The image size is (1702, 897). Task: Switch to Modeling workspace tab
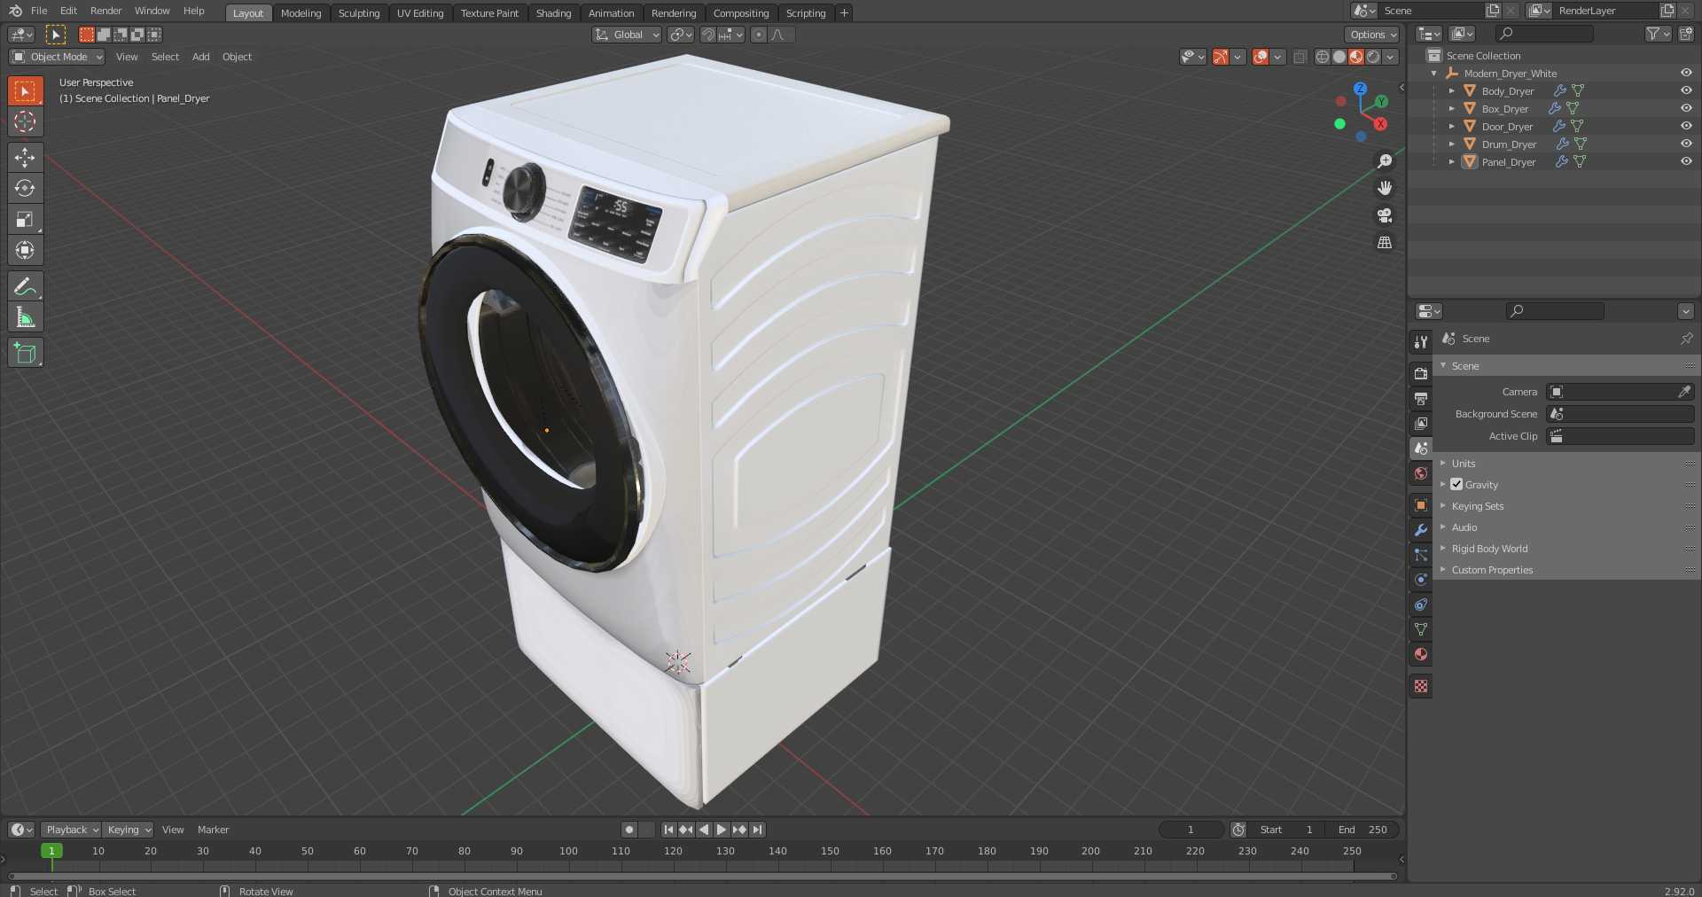(x=301, y=13)
